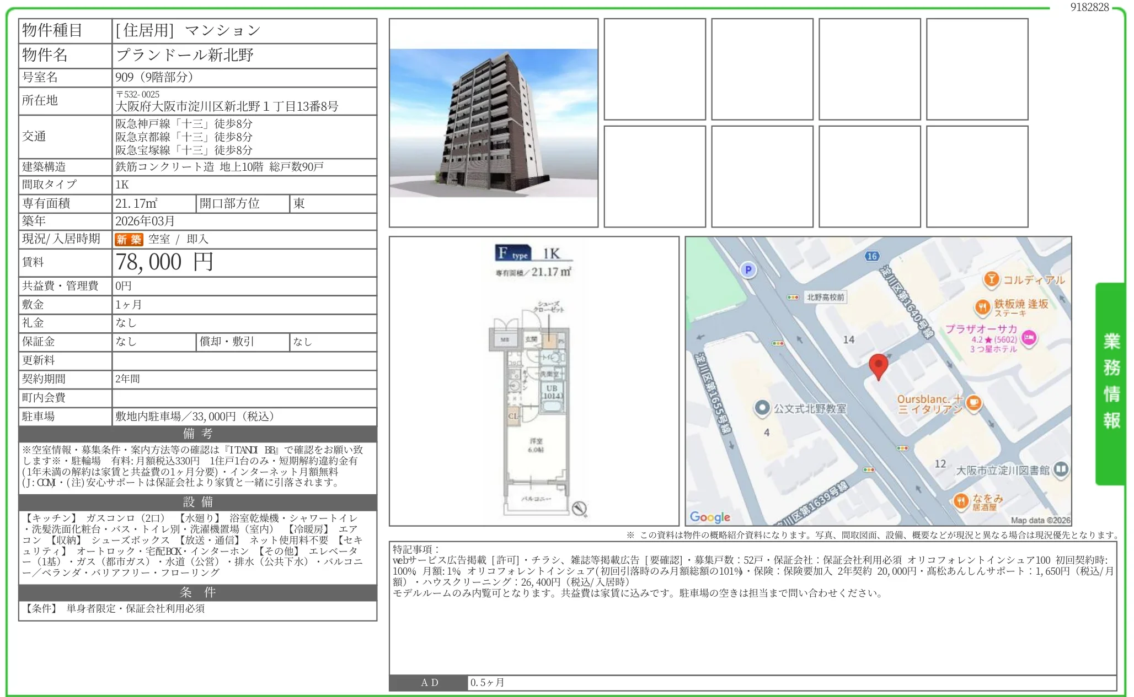
Task: Click the プラザオーサカ hotel icon
Action: pyautogui.click(x=1029, y=338)
